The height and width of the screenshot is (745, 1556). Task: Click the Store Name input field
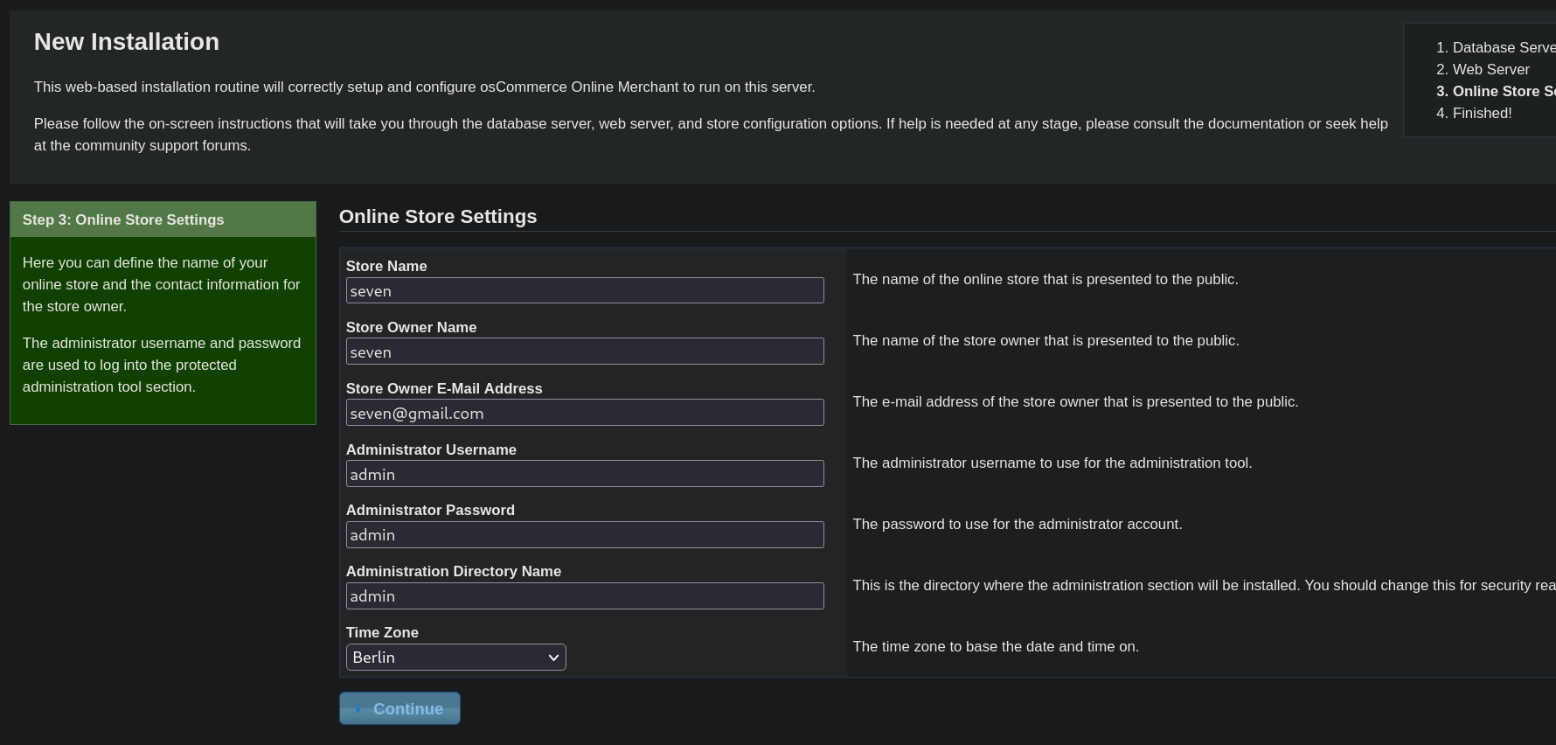(x=584, y=291)
